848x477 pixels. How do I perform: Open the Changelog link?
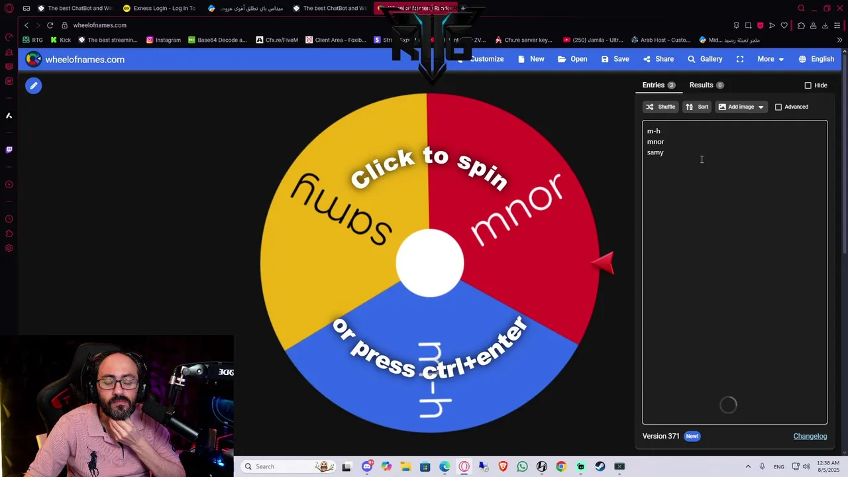pyautogui.click(x=810, y=436)
